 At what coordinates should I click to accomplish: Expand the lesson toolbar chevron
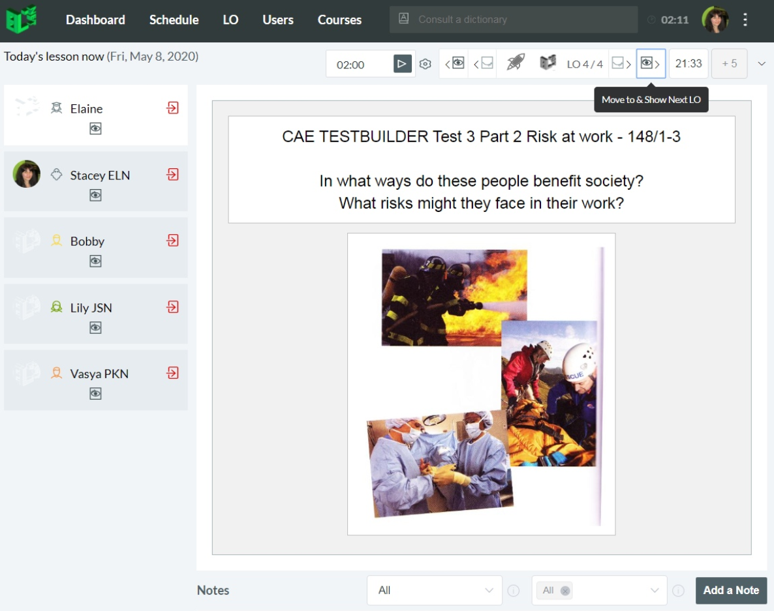point(762,64)
